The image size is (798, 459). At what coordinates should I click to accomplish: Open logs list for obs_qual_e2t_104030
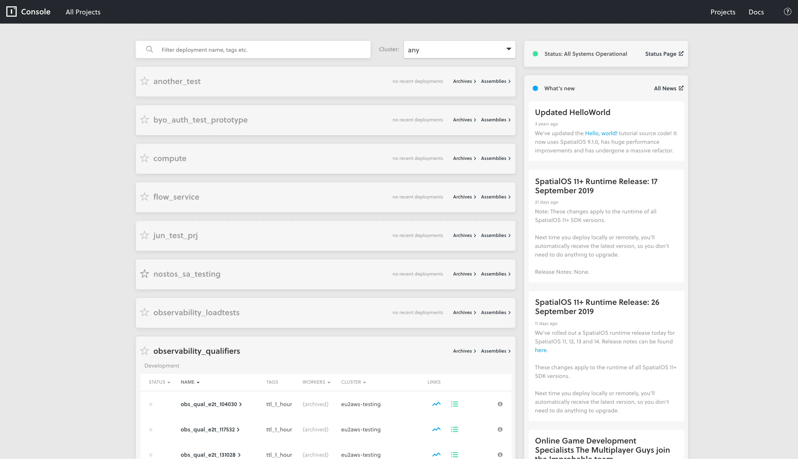coord(454,404)
